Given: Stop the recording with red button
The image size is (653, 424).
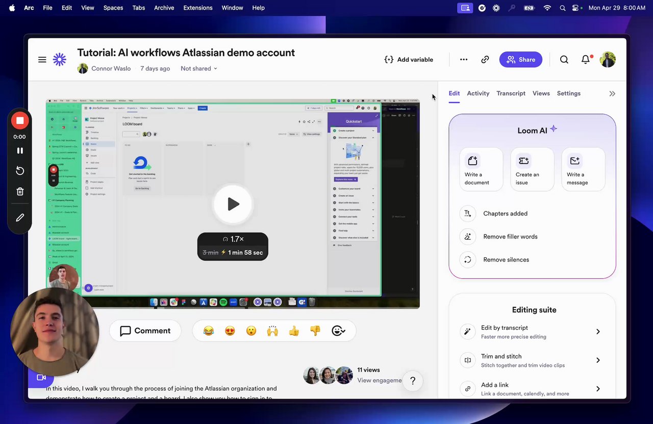Looking at the screenshot, I should click(20, 120).
